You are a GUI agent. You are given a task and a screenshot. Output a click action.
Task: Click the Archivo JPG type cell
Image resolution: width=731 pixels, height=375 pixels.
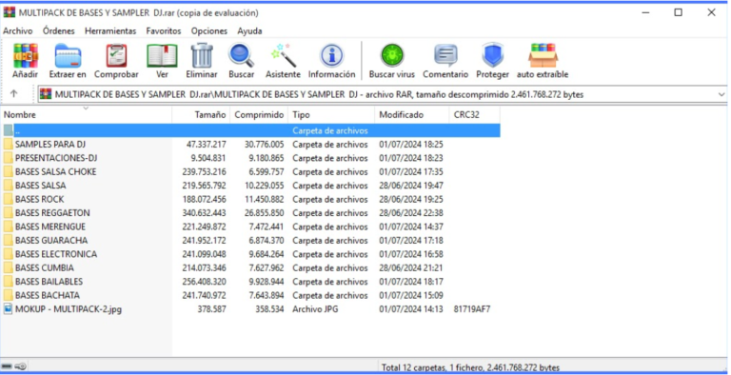tap(315, 308)
